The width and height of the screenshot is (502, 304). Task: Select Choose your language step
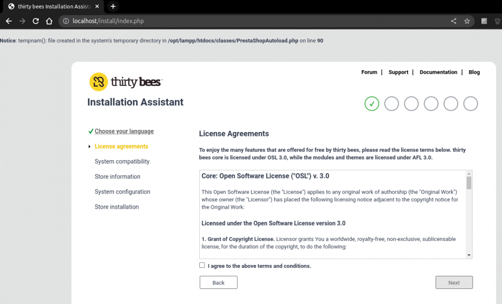pyautogui.click(x=124, y=131)
